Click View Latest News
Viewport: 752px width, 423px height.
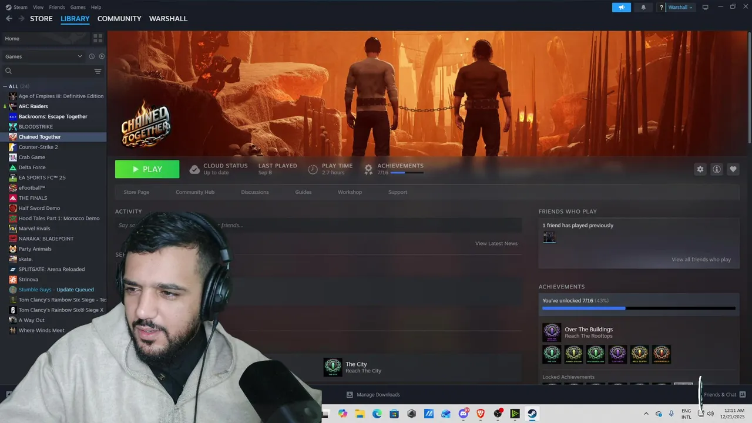pos(496,243)
